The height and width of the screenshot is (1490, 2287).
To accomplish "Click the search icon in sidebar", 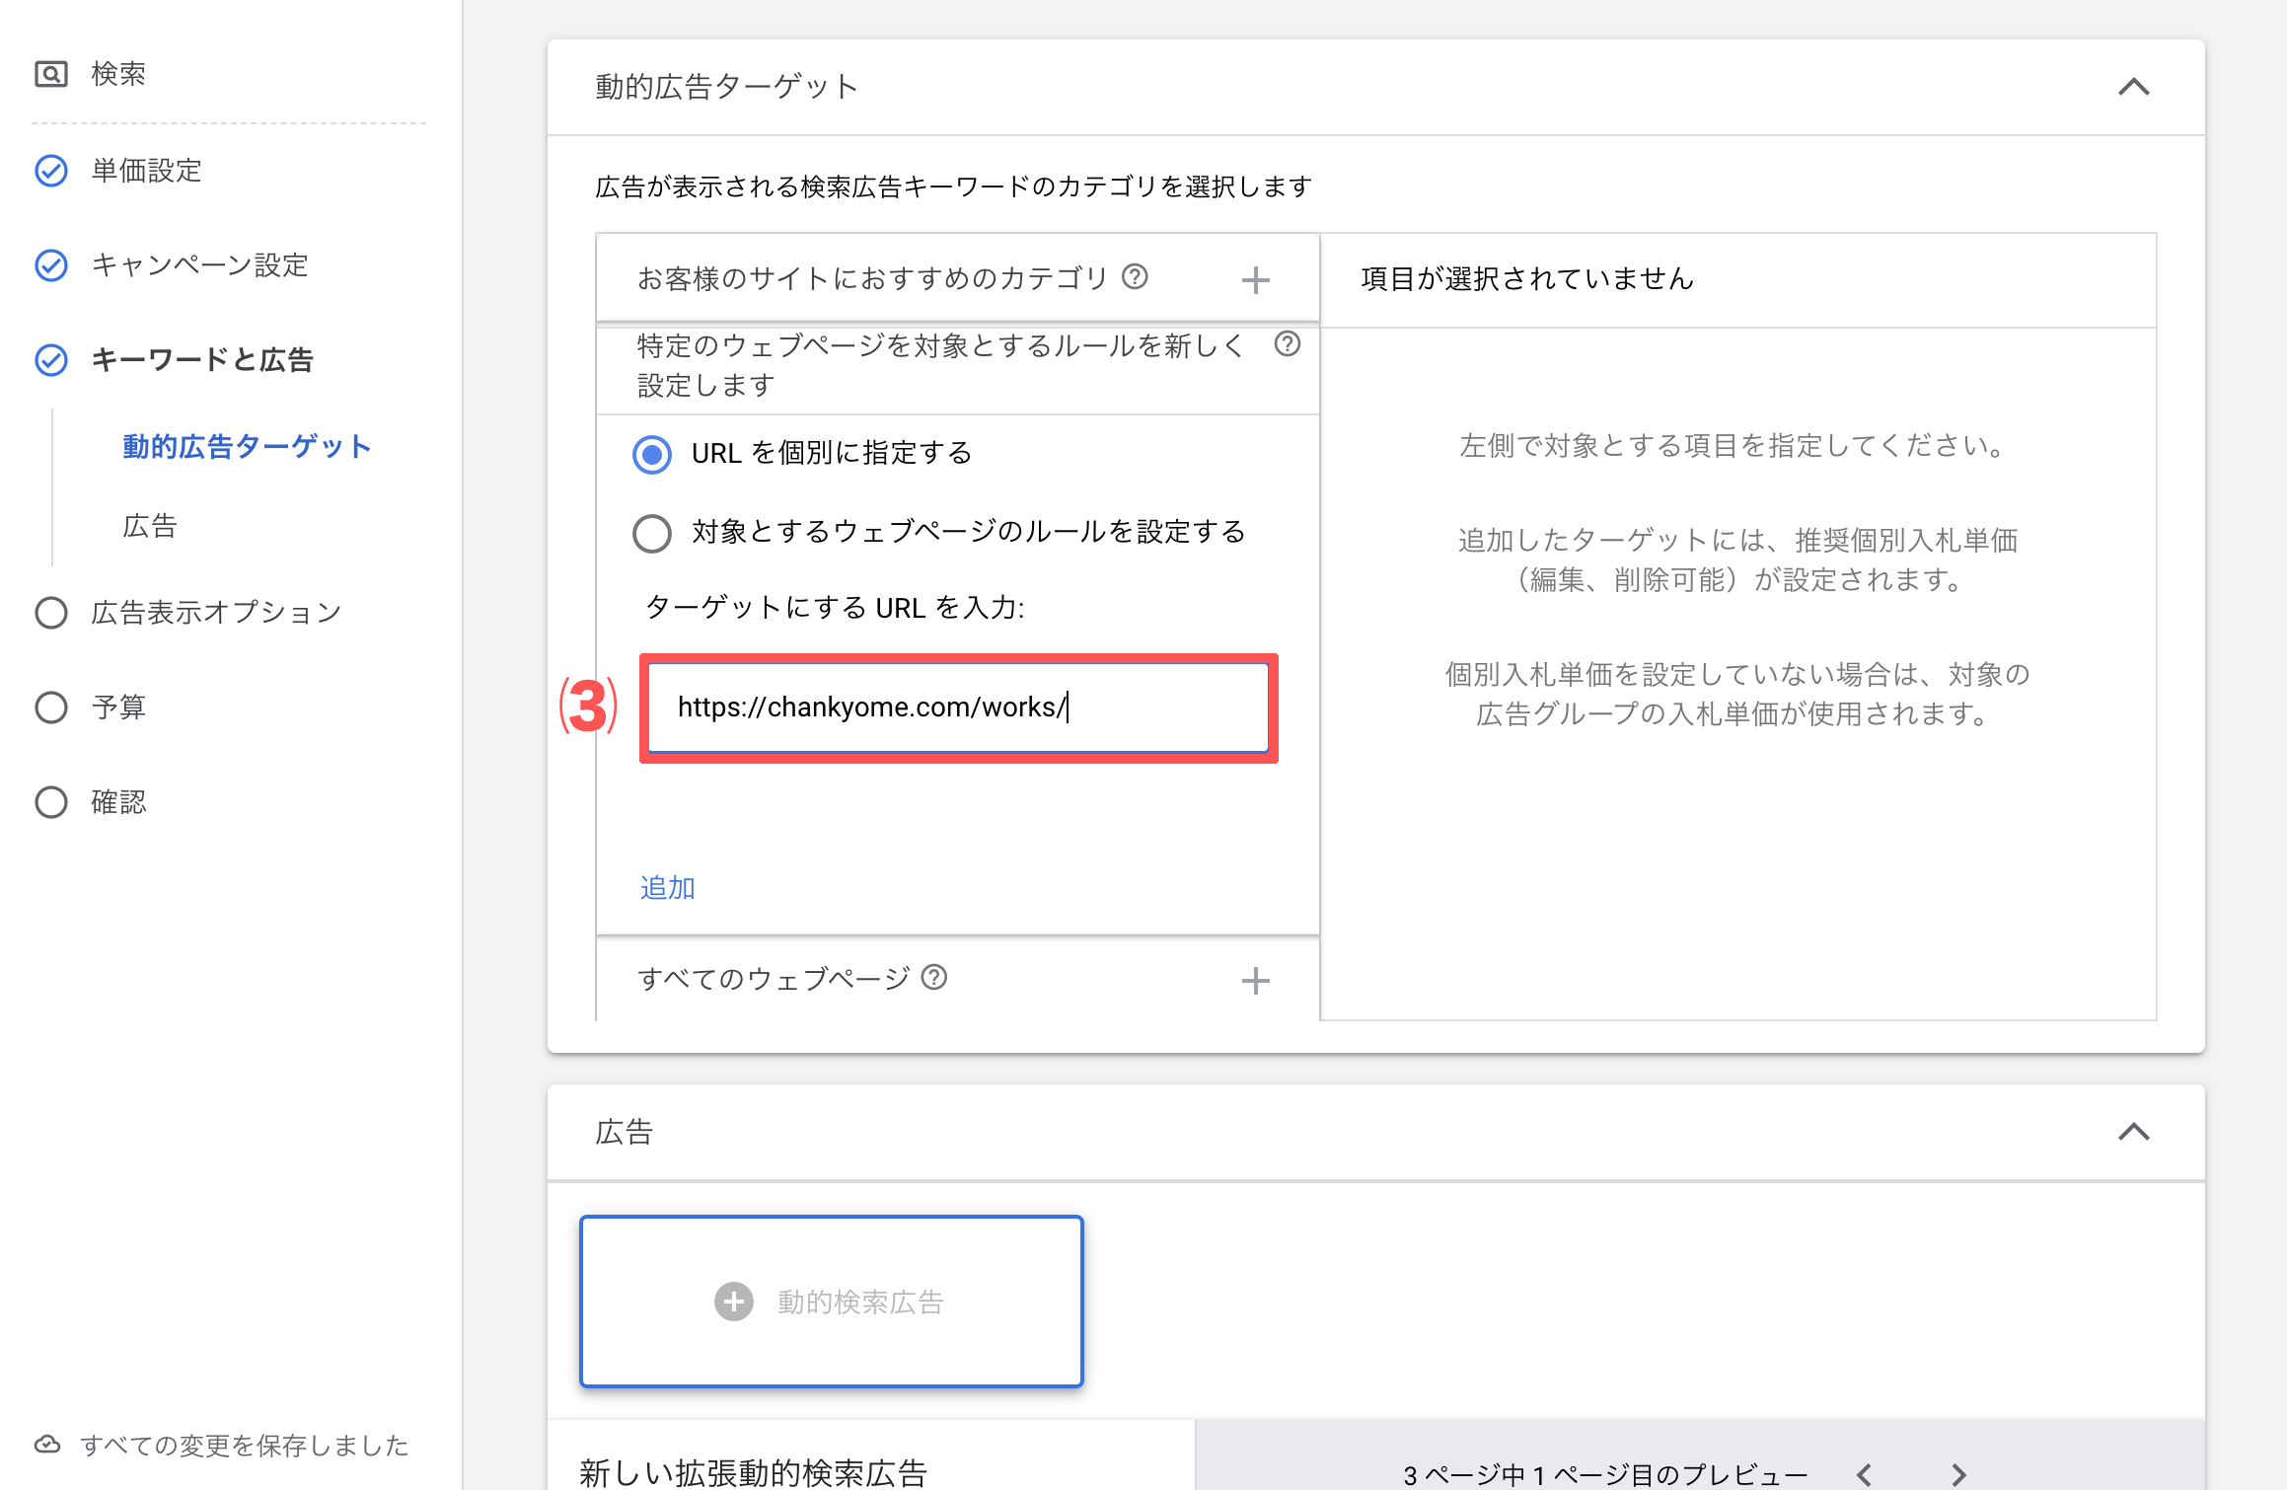I will click(50, 74).
